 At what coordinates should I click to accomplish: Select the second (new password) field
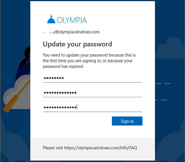92,93
